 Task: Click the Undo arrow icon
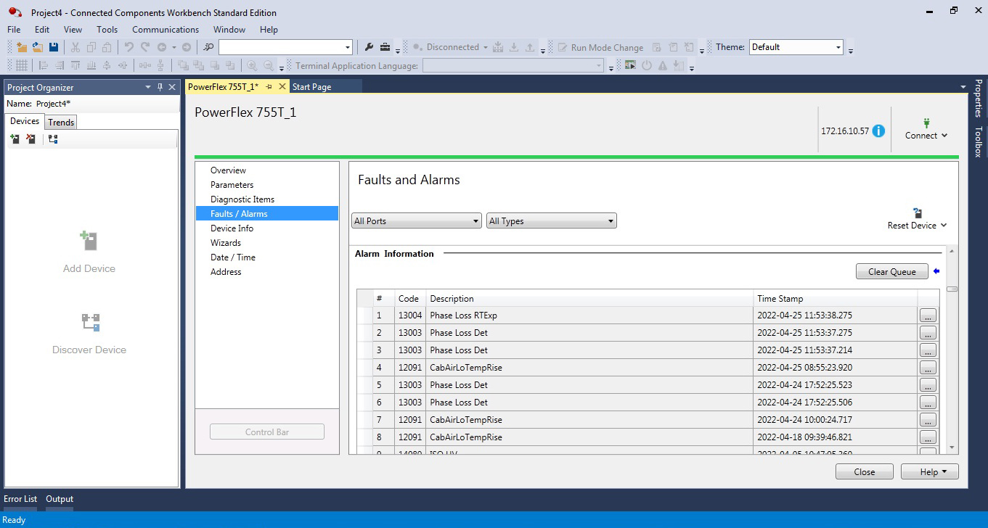tap(129, 47)
